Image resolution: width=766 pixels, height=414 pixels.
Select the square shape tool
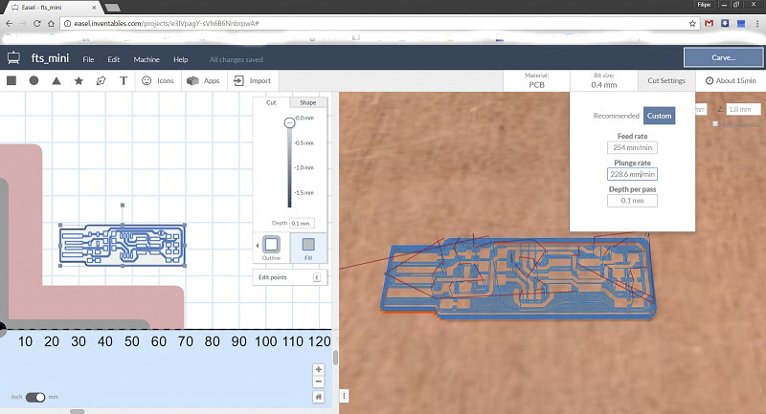pos(11,80)
